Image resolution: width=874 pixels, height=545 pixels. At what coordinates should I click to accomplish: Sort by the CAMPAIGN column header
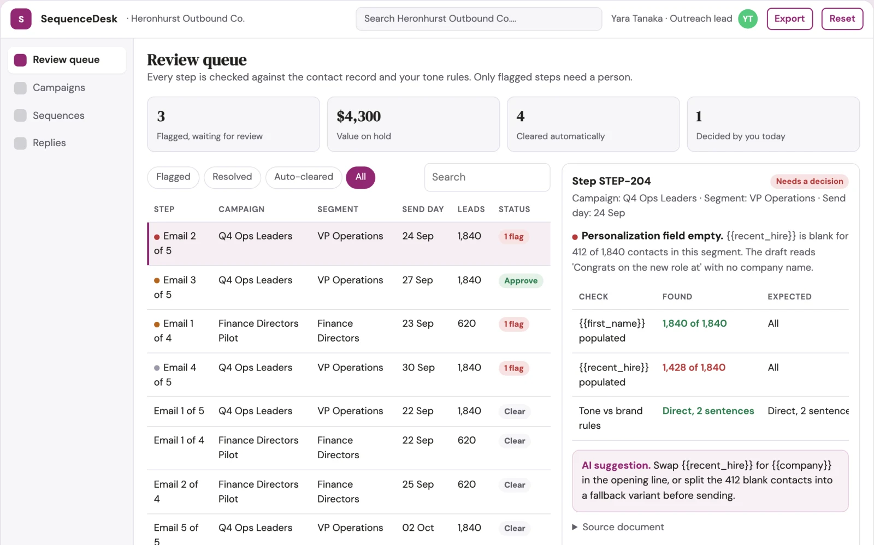(x=241, y=209)
